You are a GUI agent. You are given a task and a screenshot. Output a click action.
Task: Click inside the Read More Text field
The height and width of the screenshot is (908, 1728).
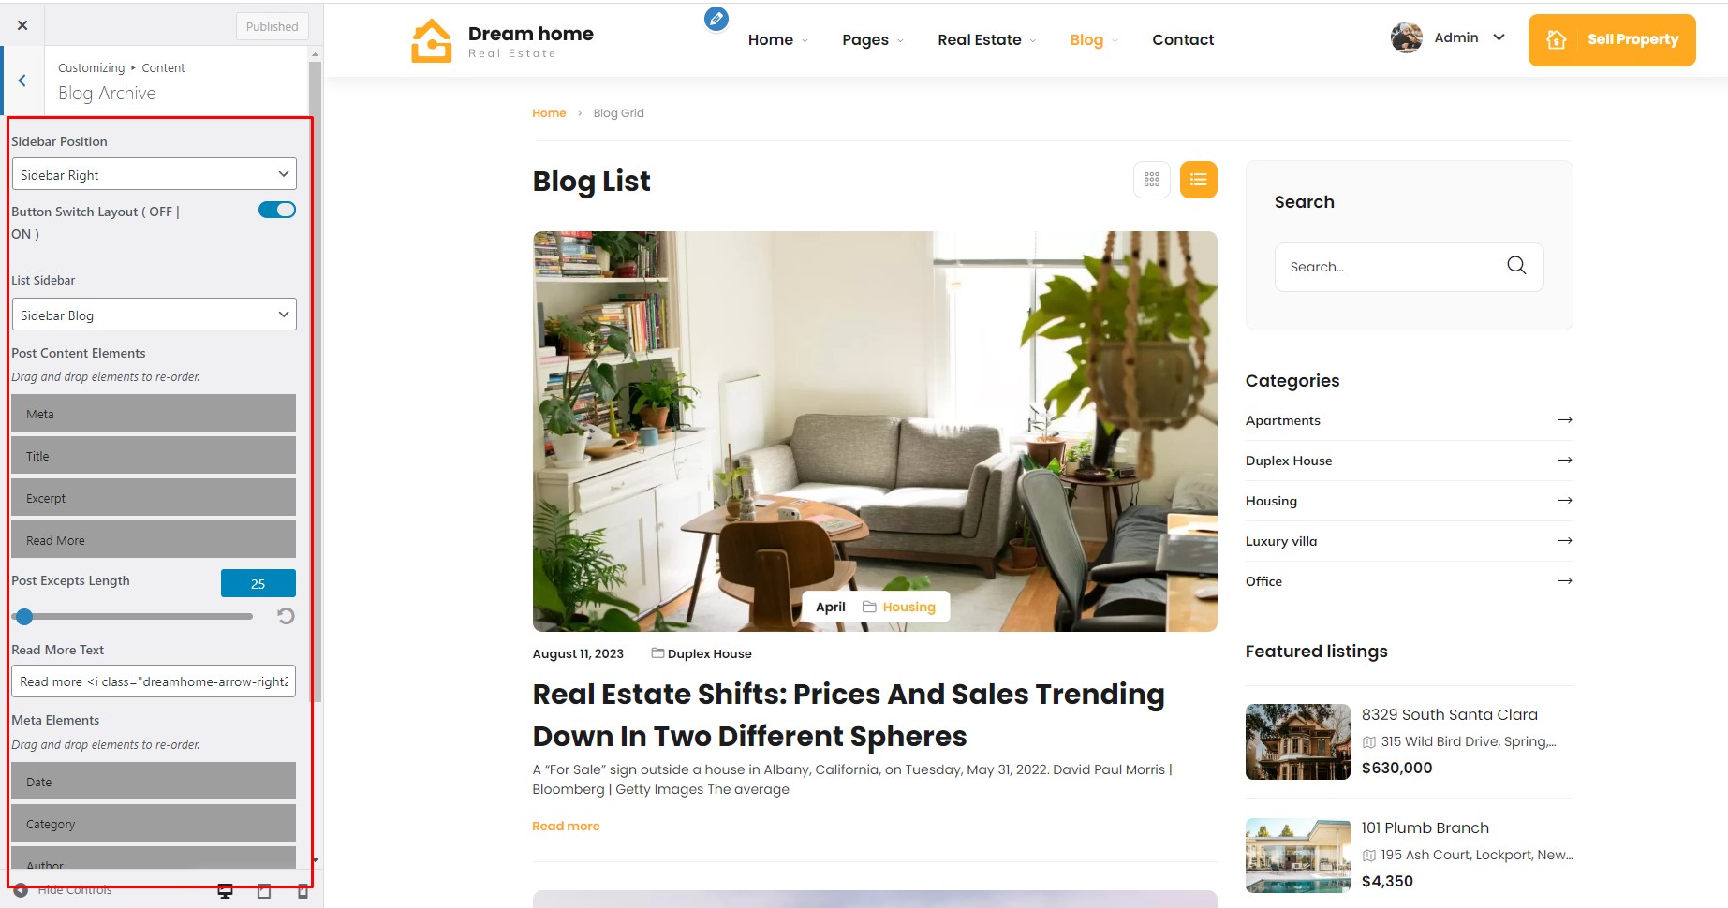pos(155,681)
